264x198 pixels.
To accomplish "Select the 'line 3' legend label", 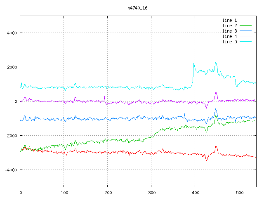I will [x=229, y=31].
